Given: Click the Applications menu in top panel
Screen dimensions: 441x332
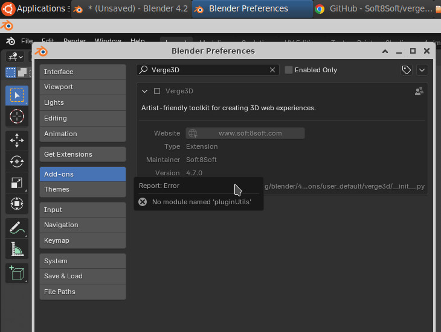Looking at the screenshot, I should [36, 8].
